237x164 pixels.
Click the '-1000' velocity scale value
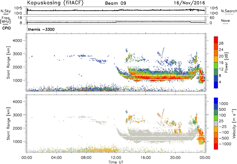tap(225, 144)
